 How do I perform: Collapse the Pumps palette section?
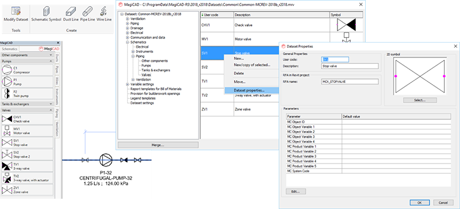51,62
